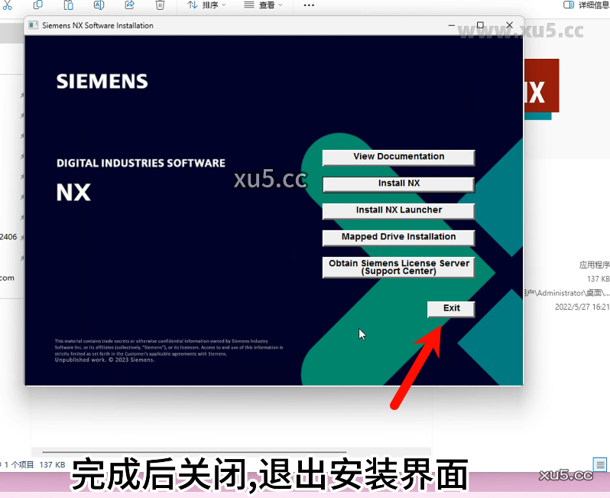The image size is (610, 498).
Task: Start installation with Install NX button
Action: click(x=398, y=184)
